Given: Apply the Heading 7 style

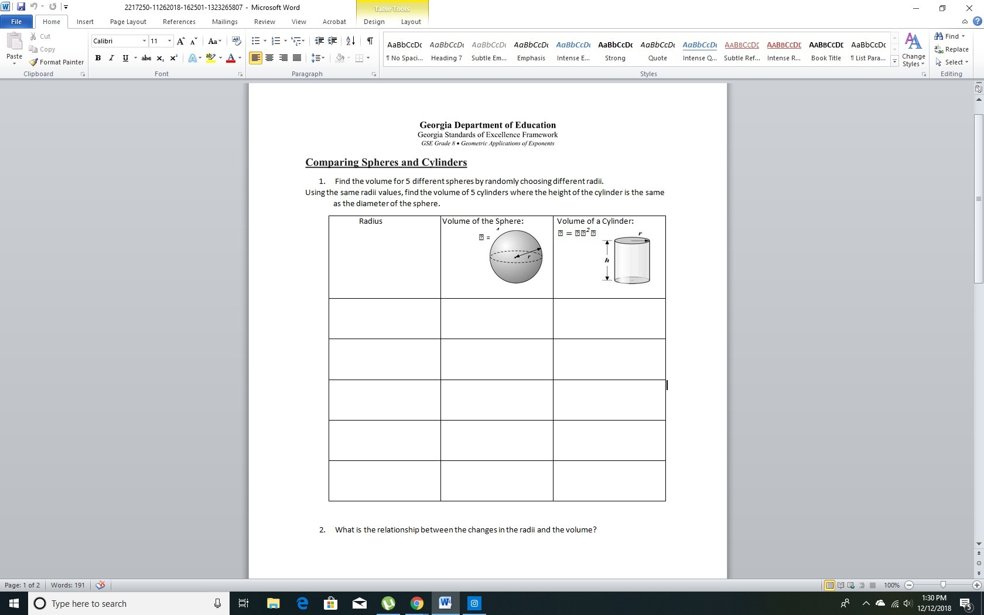Looking at the screenshot, I should point(446,50).
